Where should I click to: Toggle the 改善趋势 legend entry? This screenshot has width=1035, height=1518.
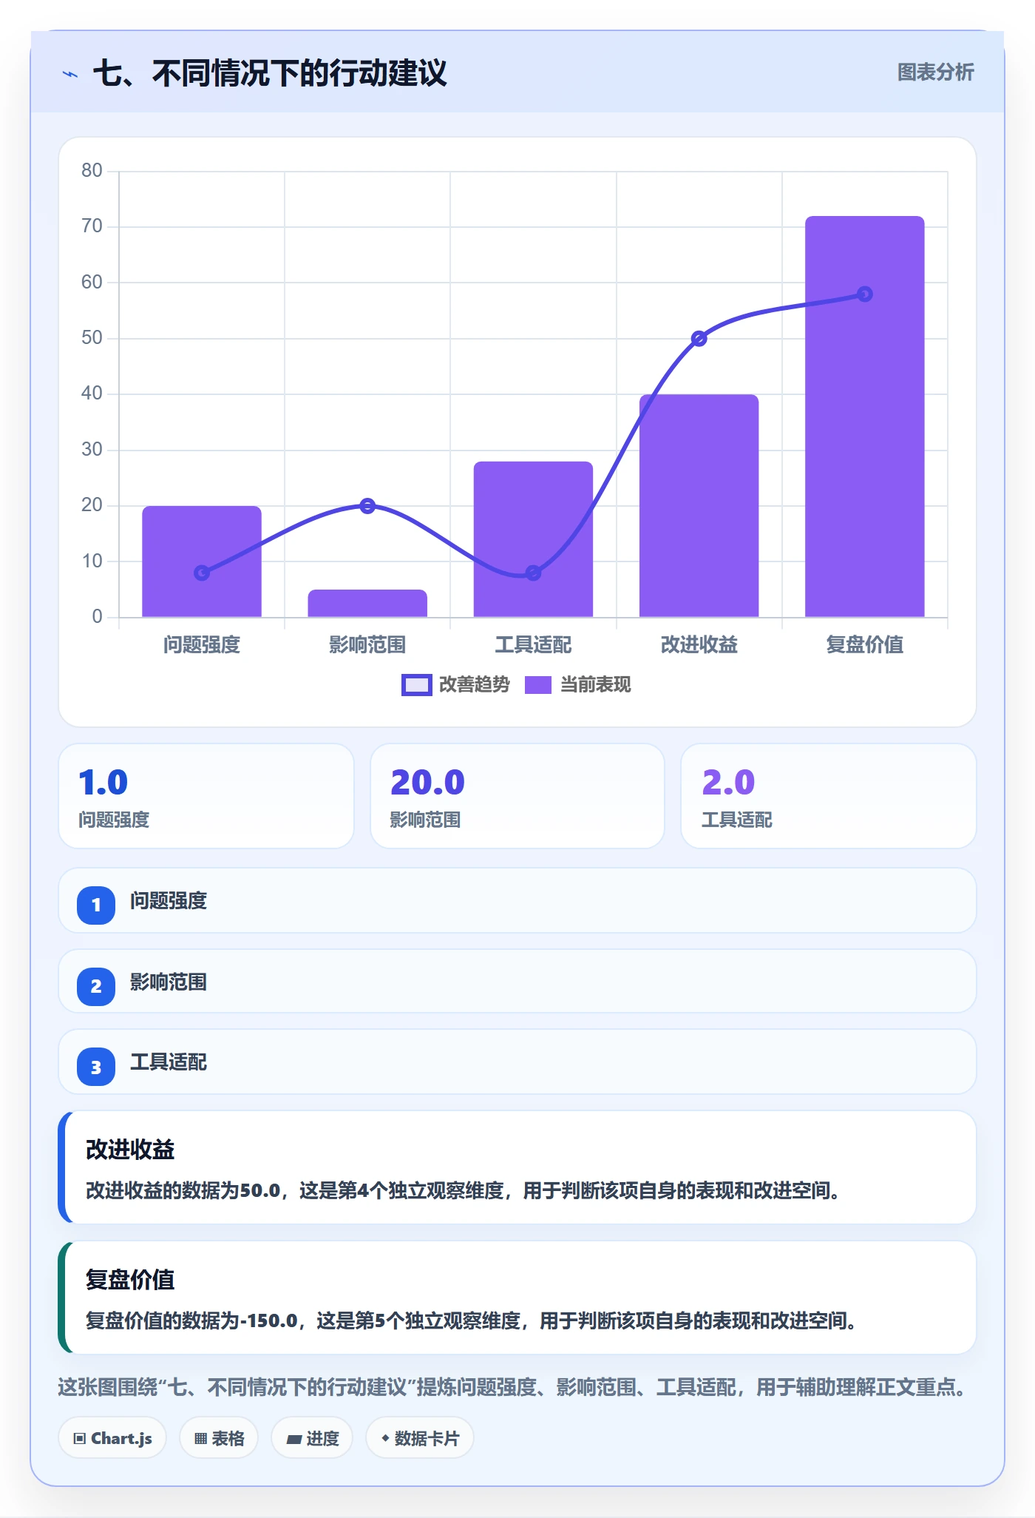455,685
